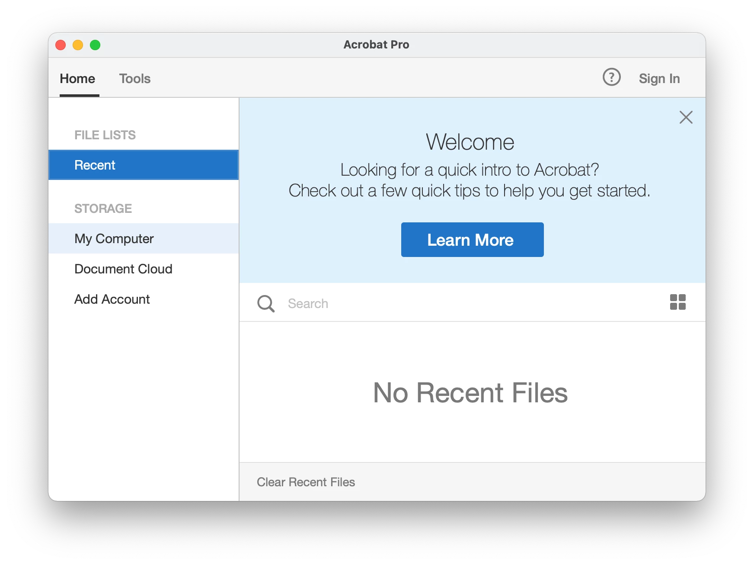Close the Acrobat Pro window
Image resolution: width=754 pixels, height=565 pixels.
click(x=61, y=45)
